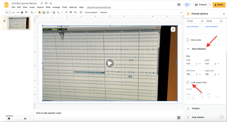Open the Help menu
Screen dimensions: 227x122
tap(81, 7)
